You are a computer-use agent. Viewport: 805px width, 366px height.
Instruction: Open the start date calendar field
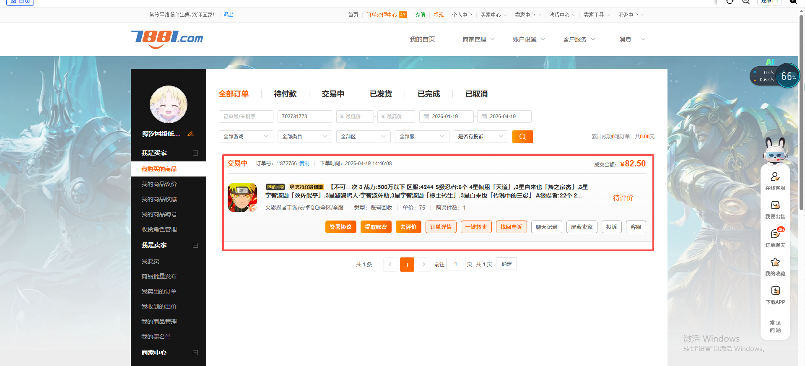coord(447,117)
